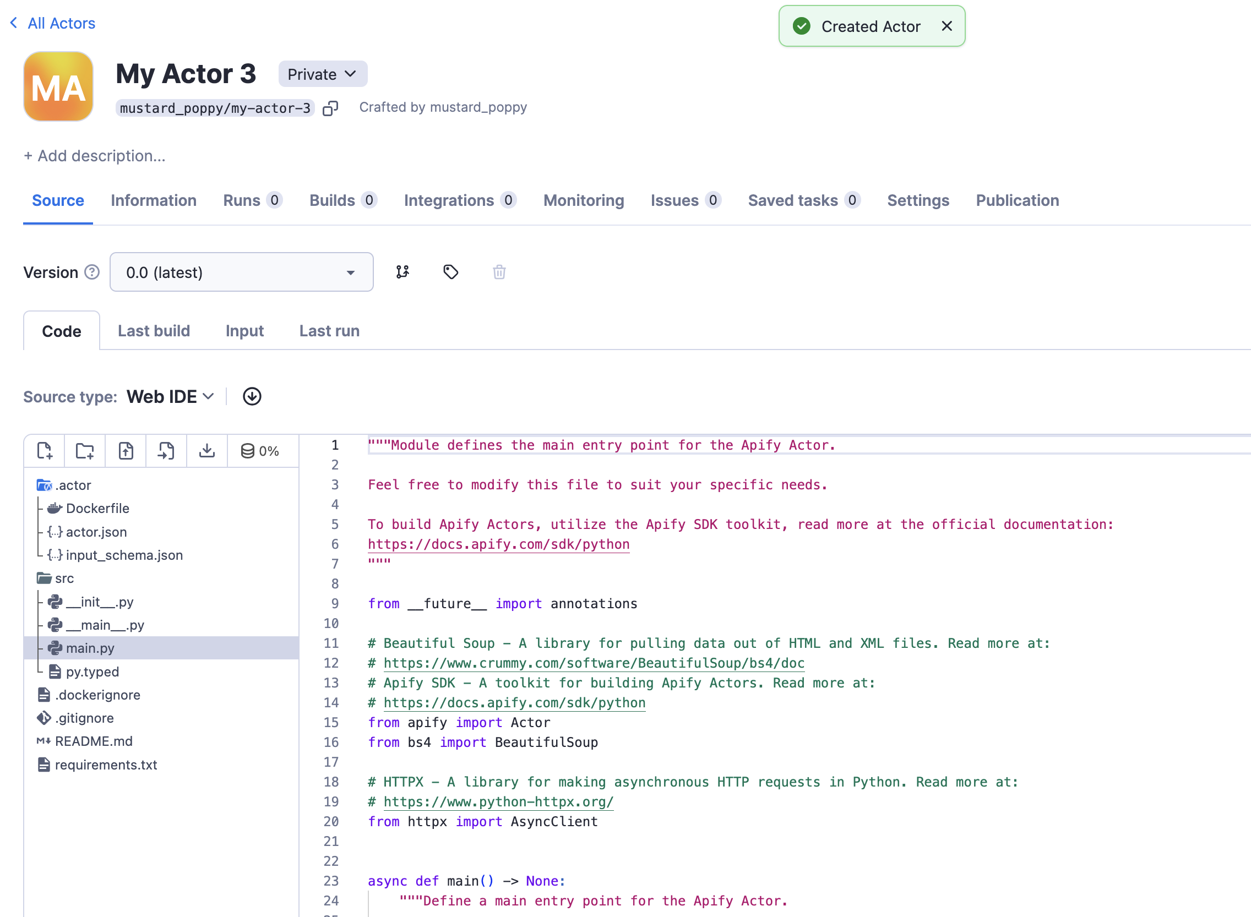Select main.py in the file tree

(x=90, y=648)
